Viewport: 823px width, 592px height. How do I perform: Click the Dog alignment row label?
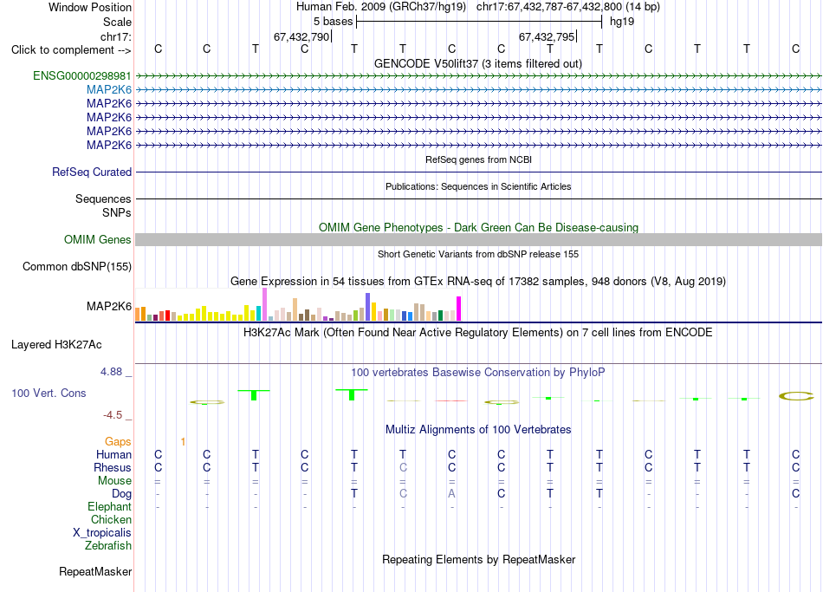122,494
